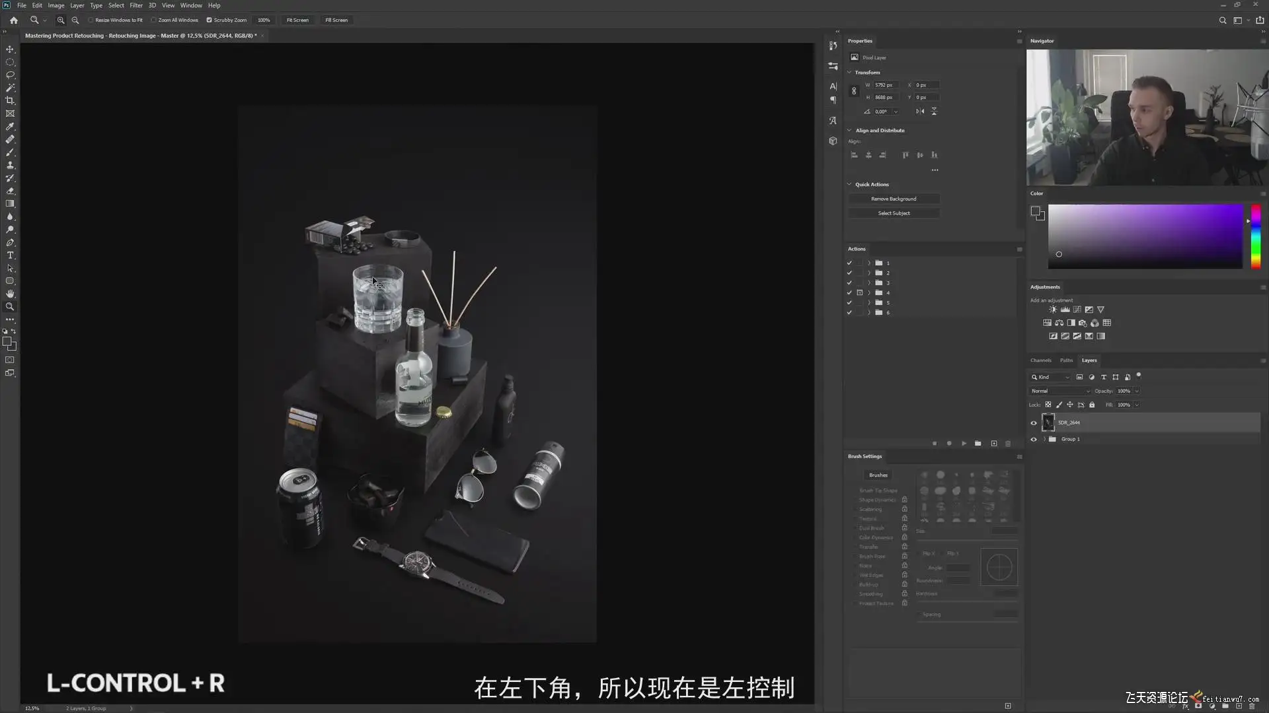1269x713 pixels.
Task: Select the Move tool
Action: (x=10, y=50)
